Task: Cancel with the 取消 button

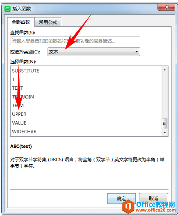Action: [x=153, y=199]
